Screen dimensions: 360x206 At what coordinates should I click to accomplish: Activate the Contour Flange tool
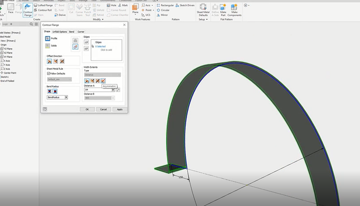pyautogui.click(x=28, y=10)
